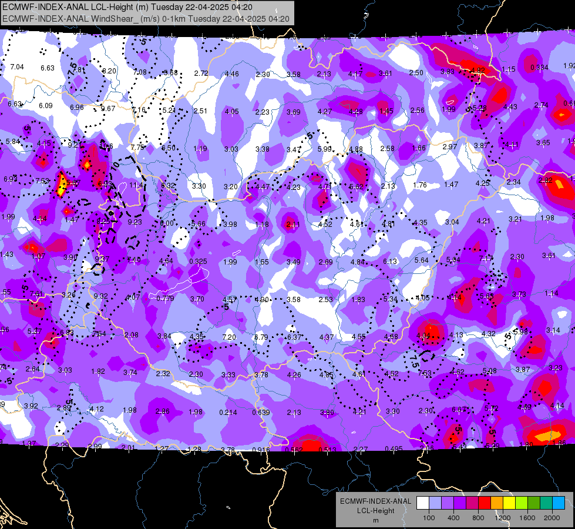Click the wind shear value '6.09'

click(46, 106)
